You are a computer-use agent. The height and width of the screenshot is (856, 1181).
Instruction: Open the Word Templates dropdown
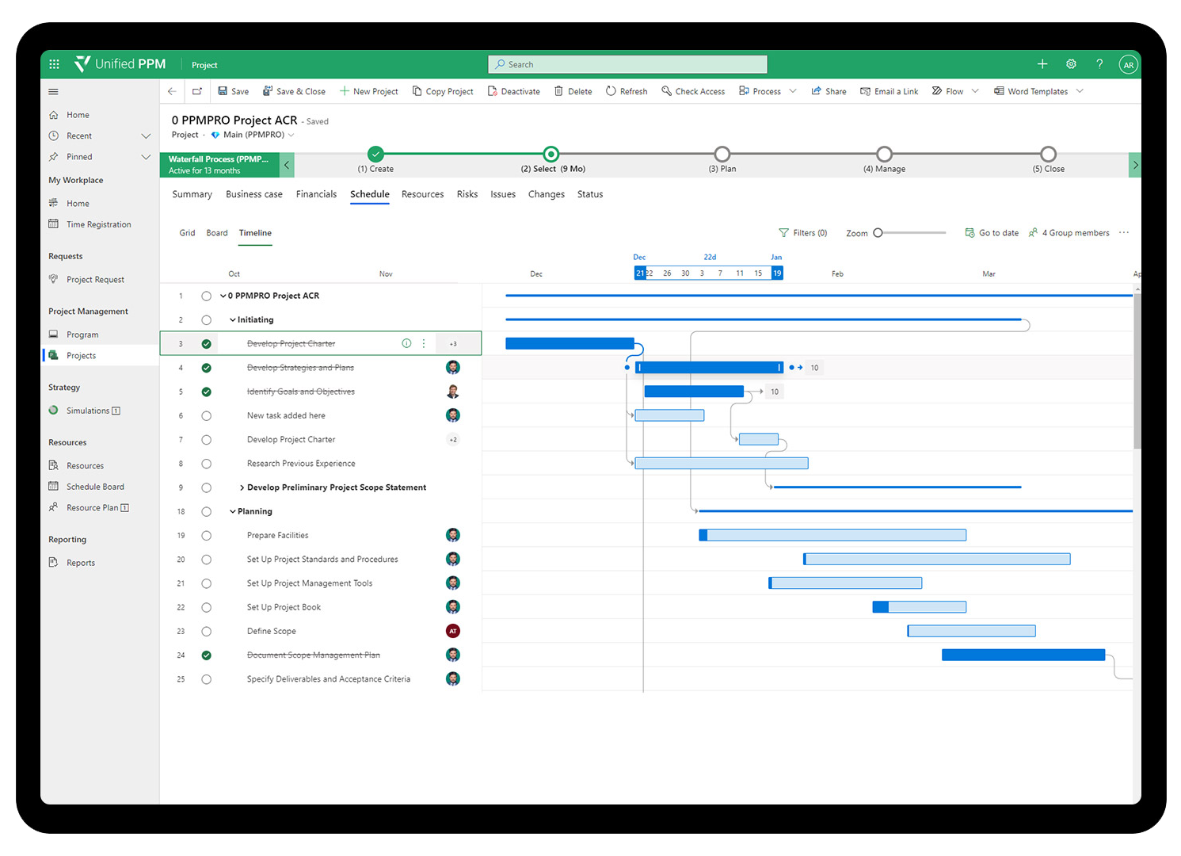tap(1080, 91)
